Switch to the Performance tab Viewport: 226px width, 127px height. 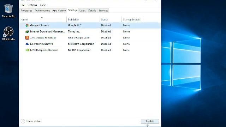coord(42,11)
